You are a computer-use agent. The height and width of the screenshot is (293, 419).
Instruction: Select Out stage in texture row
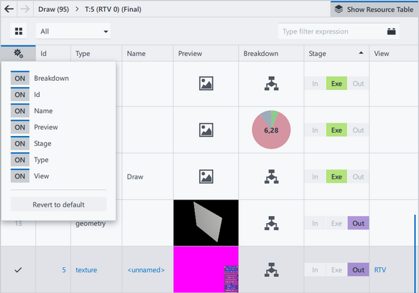[358, 269]
